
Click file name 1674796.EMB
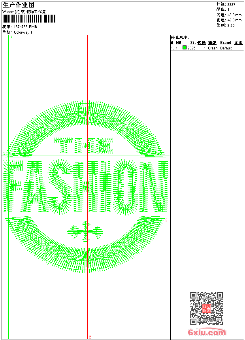[x=25, y=27]
